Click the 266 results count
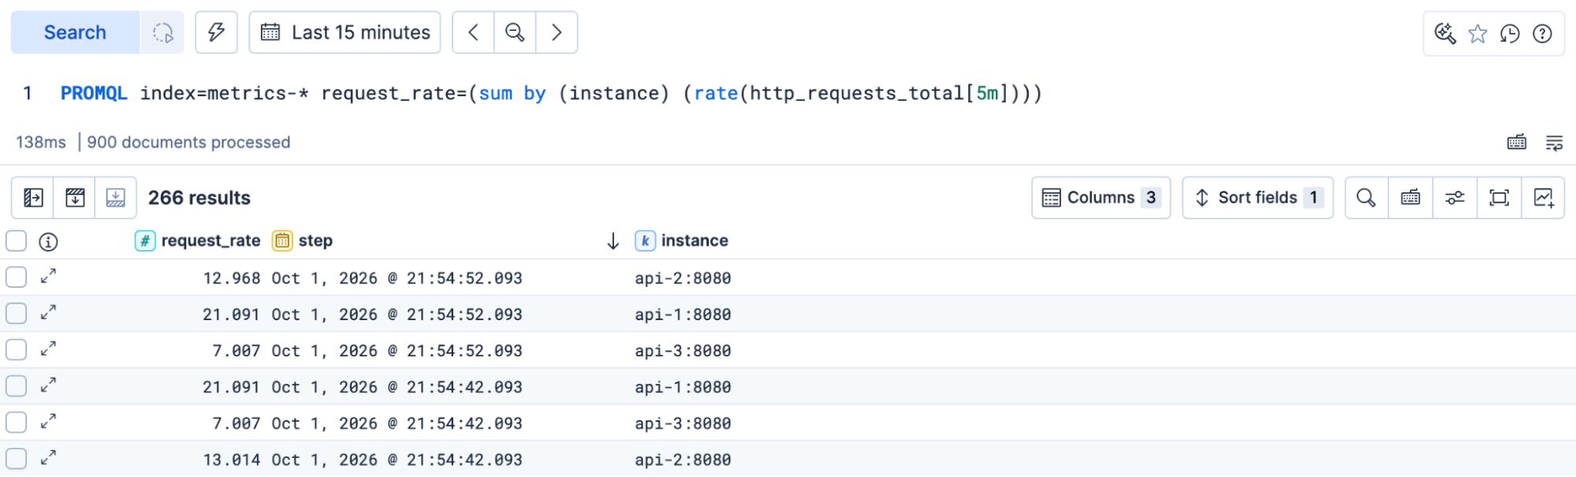This screenshot has height=477, width=1576. (199, 198)
